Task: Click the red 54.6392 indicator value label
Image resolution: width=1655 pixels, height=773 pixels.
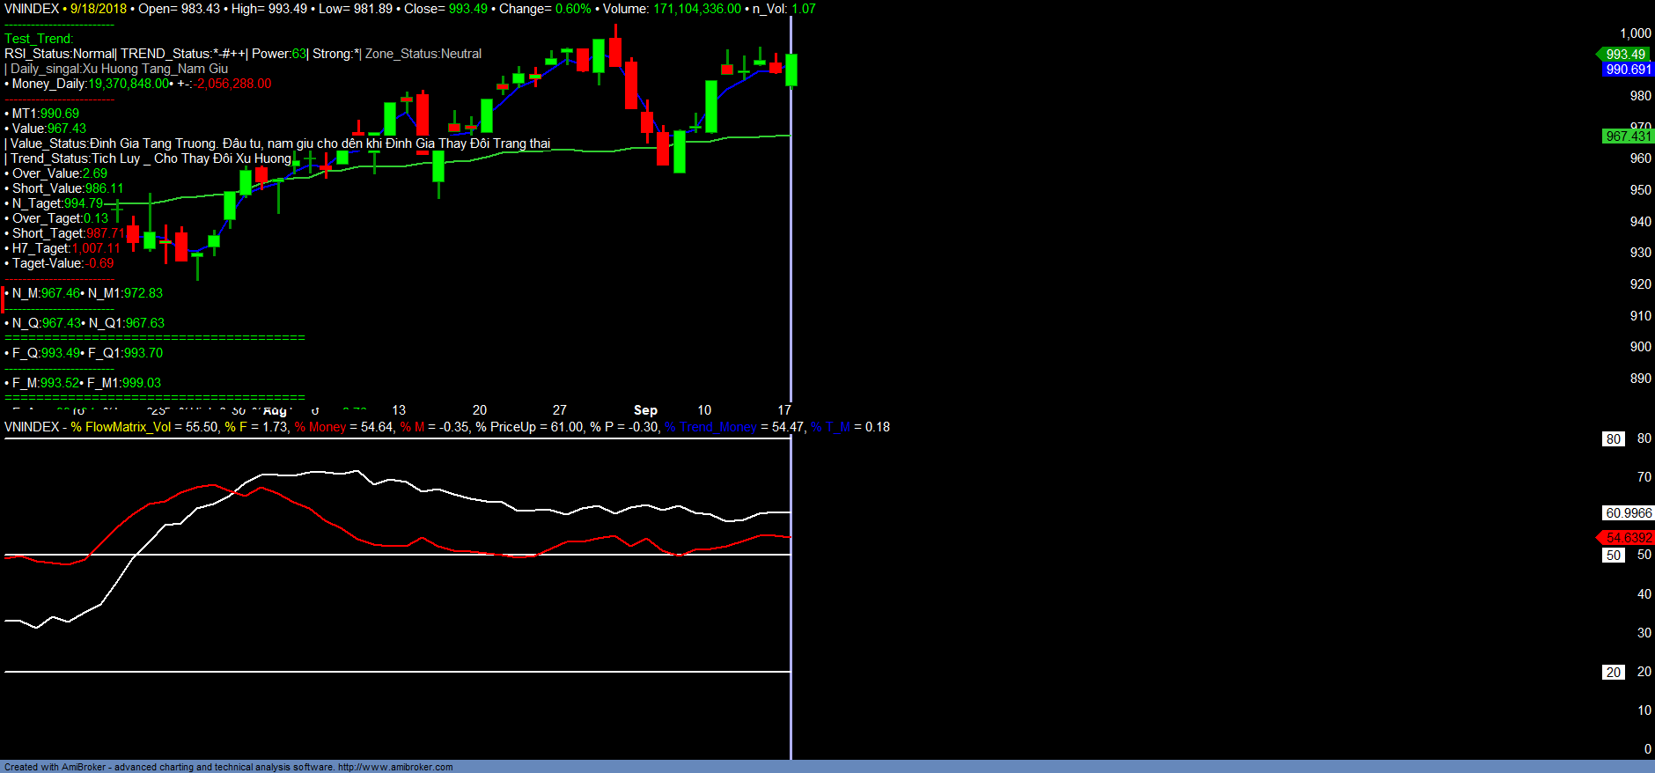Action: [1628, 538]
